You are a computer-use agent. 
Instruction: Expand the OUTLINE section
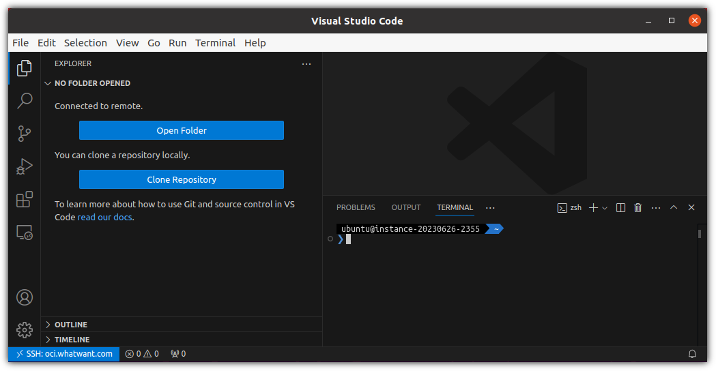coord(182,325)
